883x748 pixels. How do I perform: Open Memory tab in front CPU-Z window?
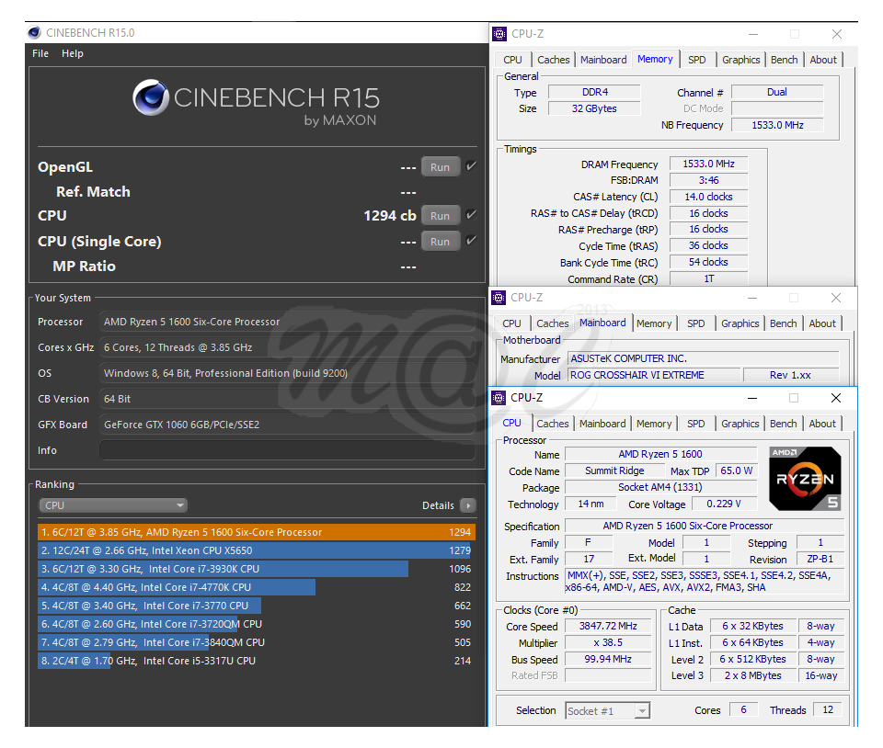[x=654, y=424]
